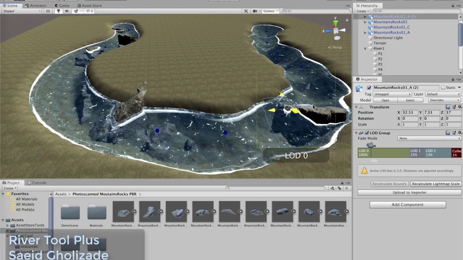
Task: Open LOD Group preset selector icon
Action: tap(454, 133)
